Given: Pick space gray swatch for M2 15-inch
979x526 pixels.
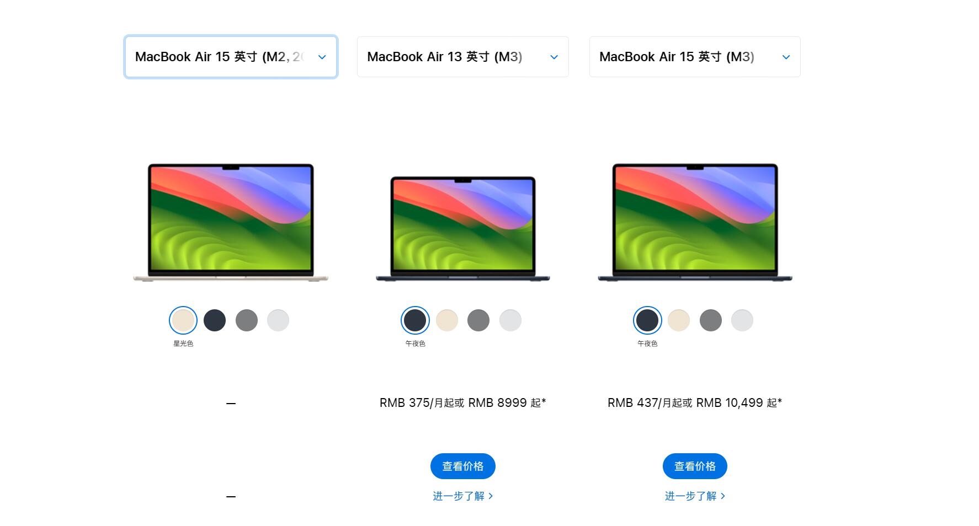Looking at the screenshot, I should (247, 320).
